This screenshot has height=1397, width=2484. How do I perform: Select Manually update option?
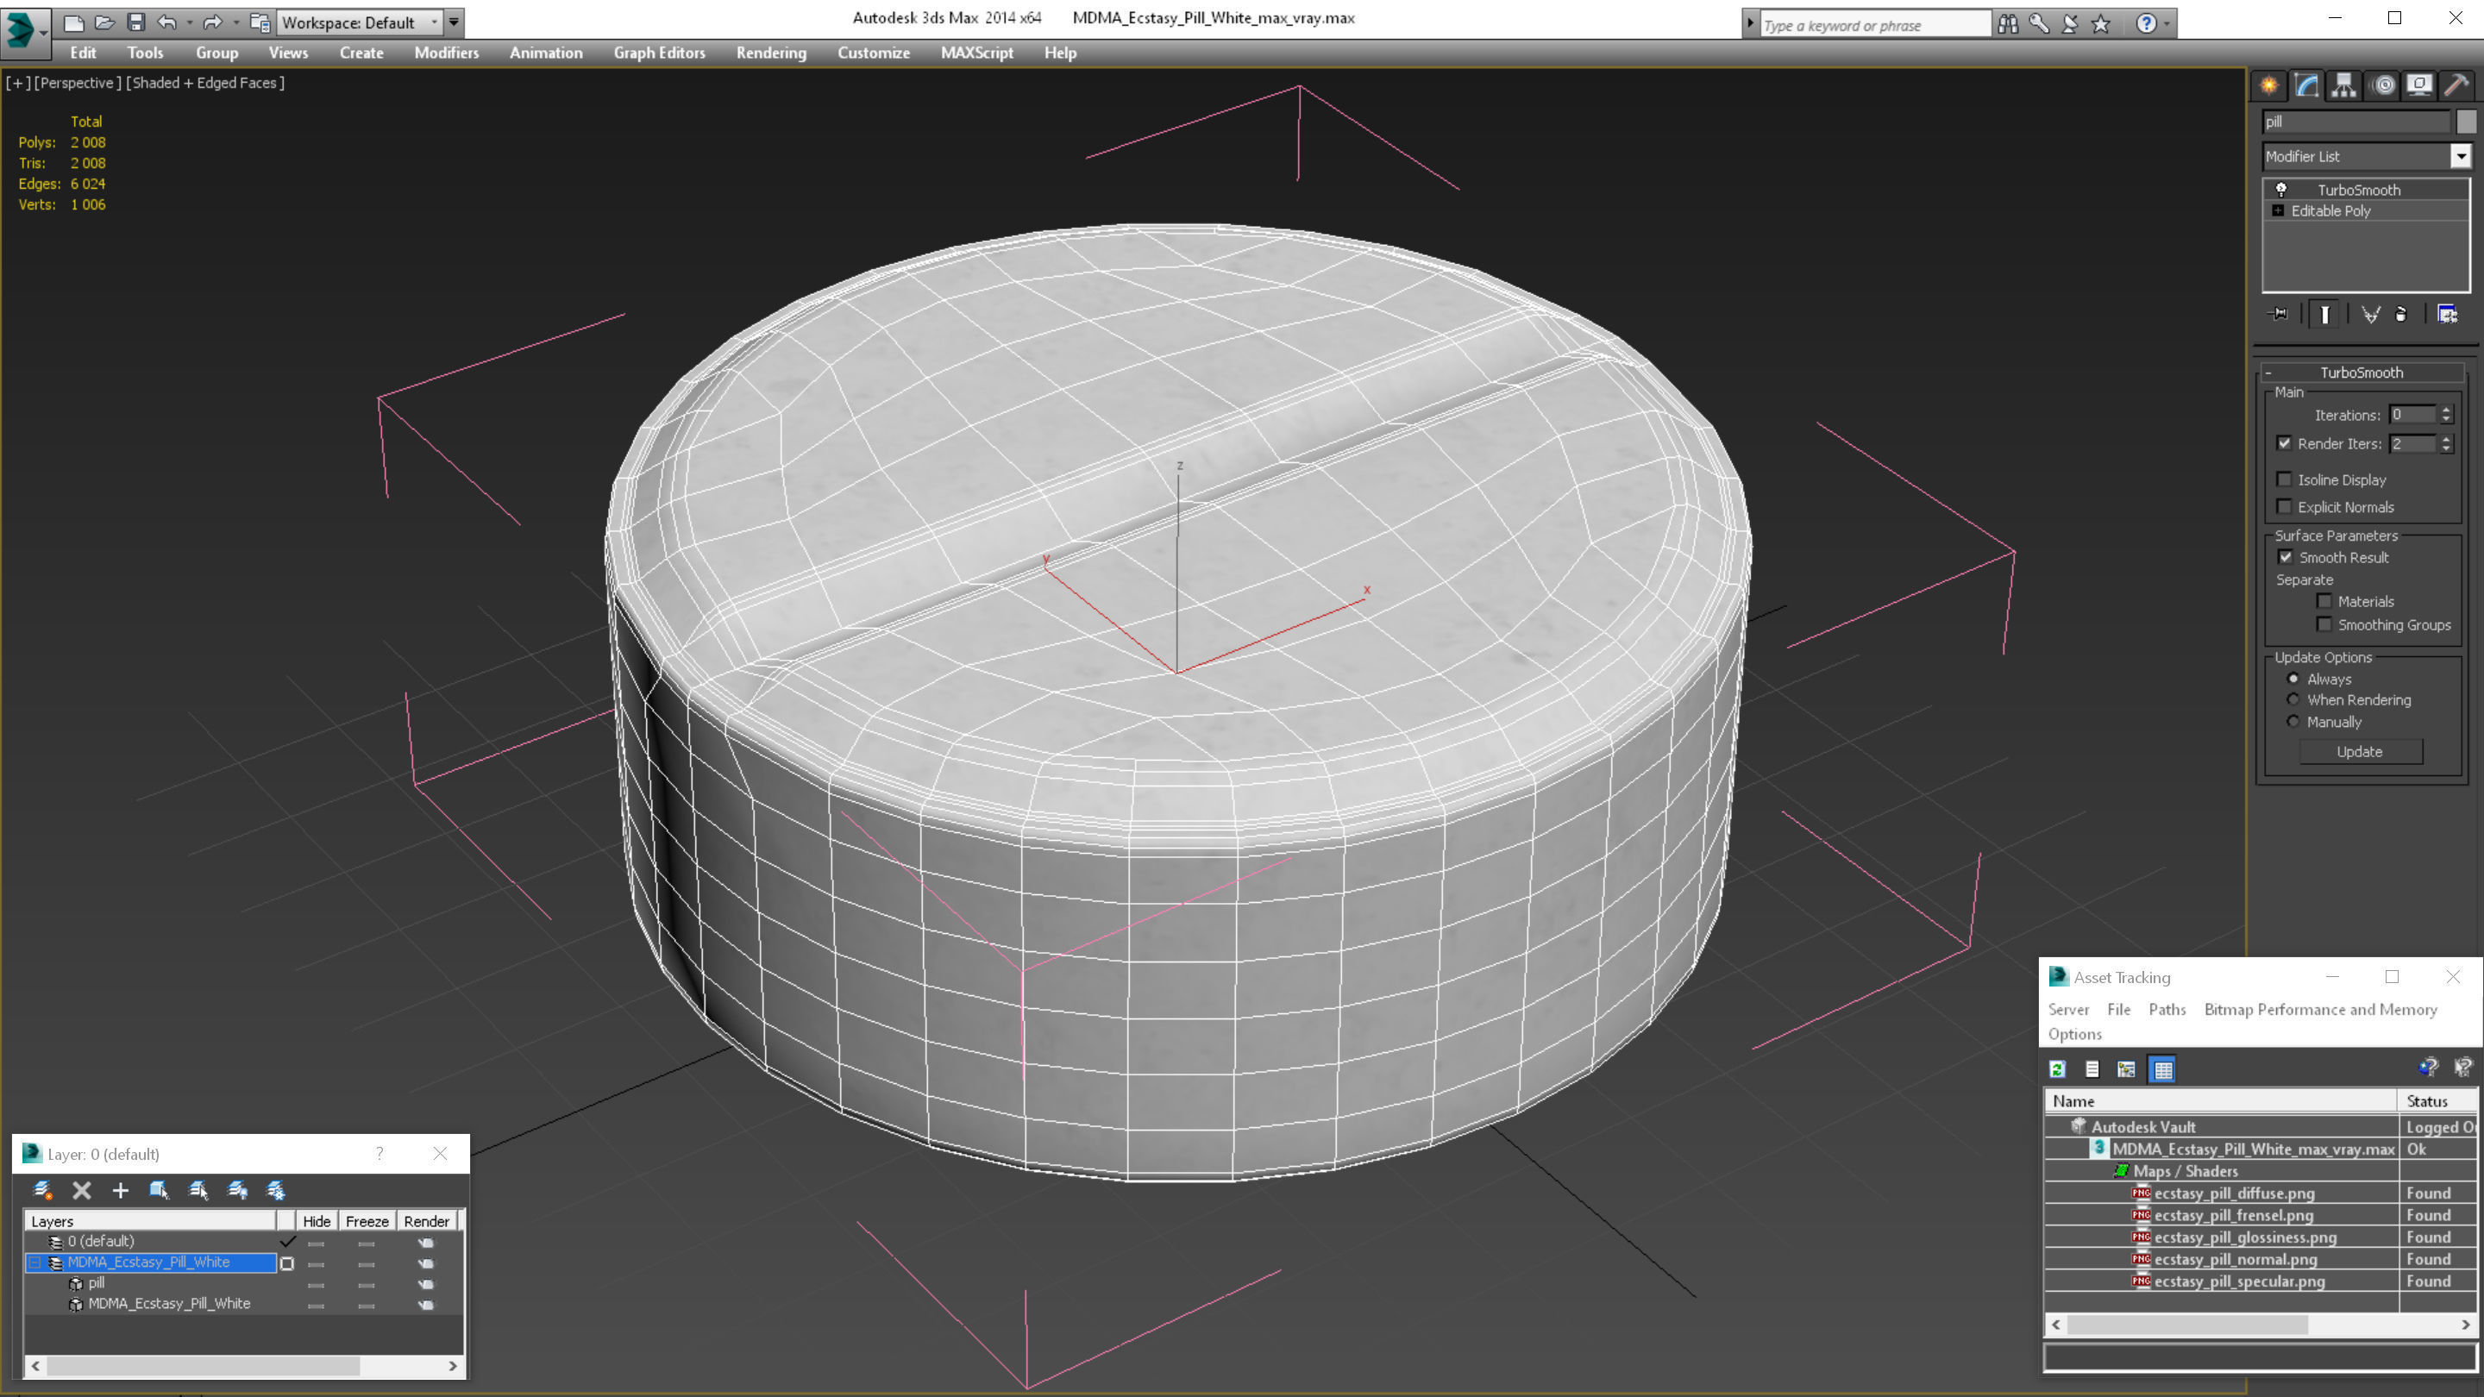(2293, 722)
